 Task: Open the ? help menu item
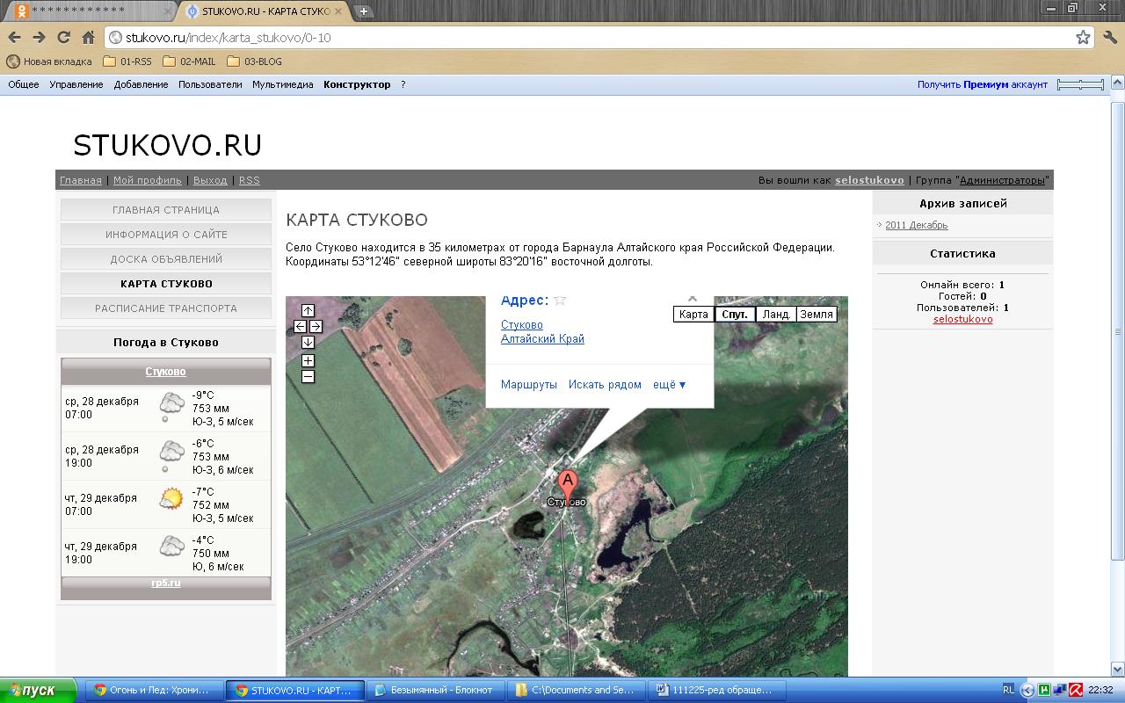[403, 84]
